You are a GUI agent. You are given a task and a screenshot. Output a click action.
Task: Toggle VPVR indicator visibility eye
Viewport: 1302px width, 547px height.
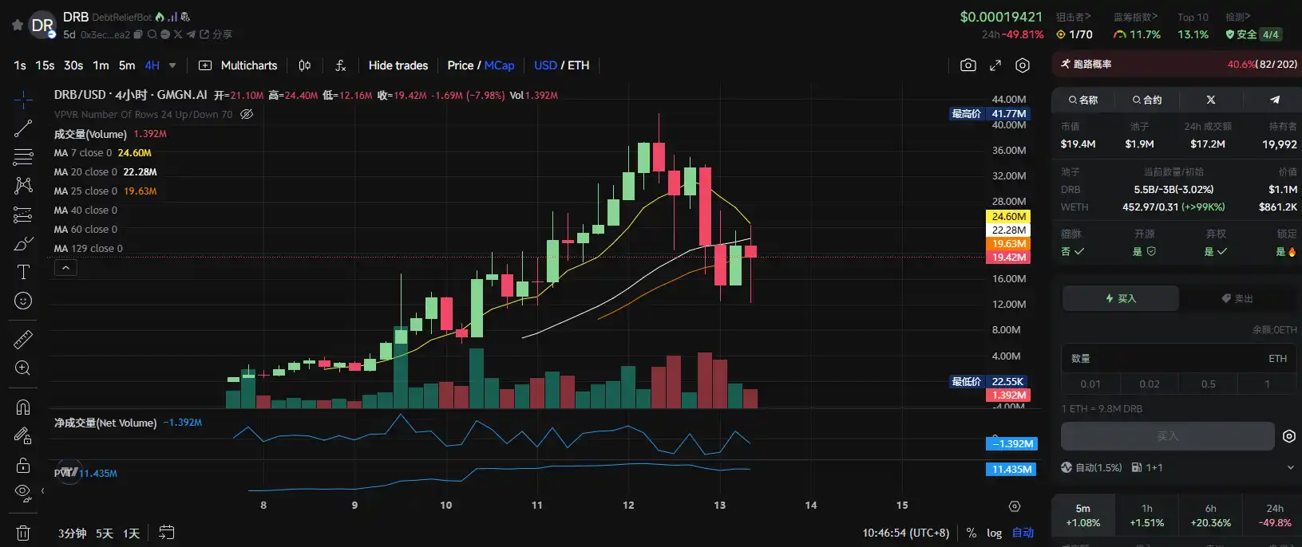click(247, 114)
